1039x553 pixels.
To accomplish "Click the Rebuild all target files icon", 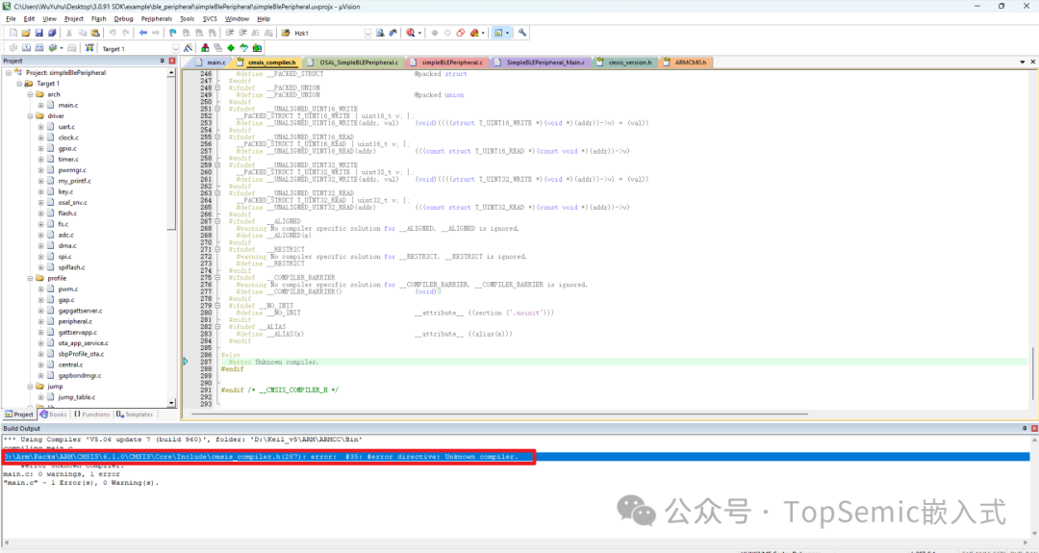I will 39,48.
